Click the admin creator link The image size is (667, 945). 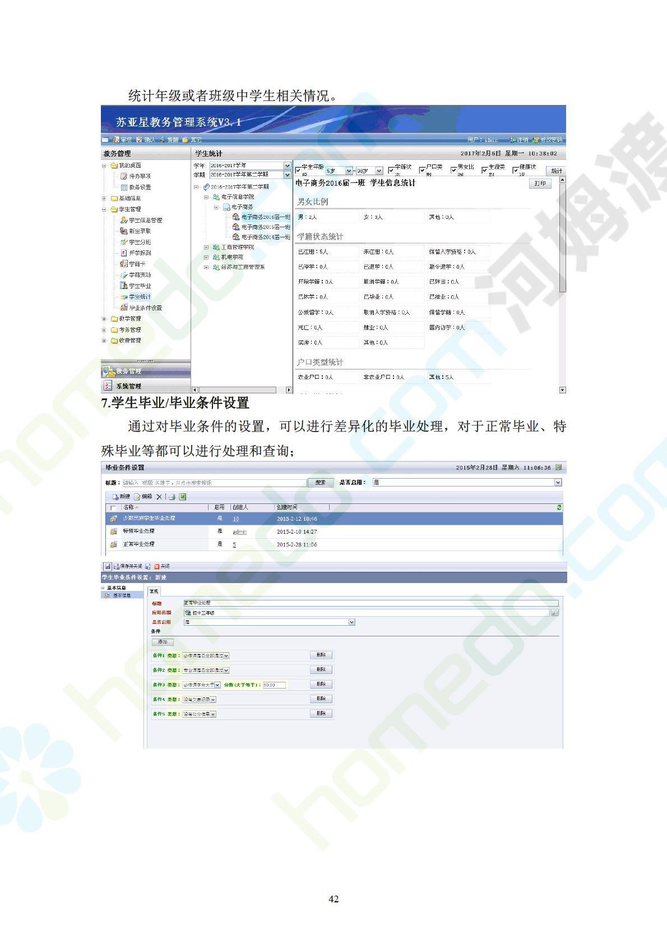[239, 531]
